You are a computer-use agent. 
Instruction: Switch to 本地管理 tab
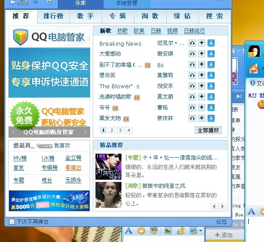126,4
